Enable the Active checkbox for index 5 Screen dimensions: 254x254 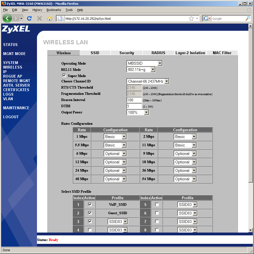pyautogui.click(x=157, y=204)
